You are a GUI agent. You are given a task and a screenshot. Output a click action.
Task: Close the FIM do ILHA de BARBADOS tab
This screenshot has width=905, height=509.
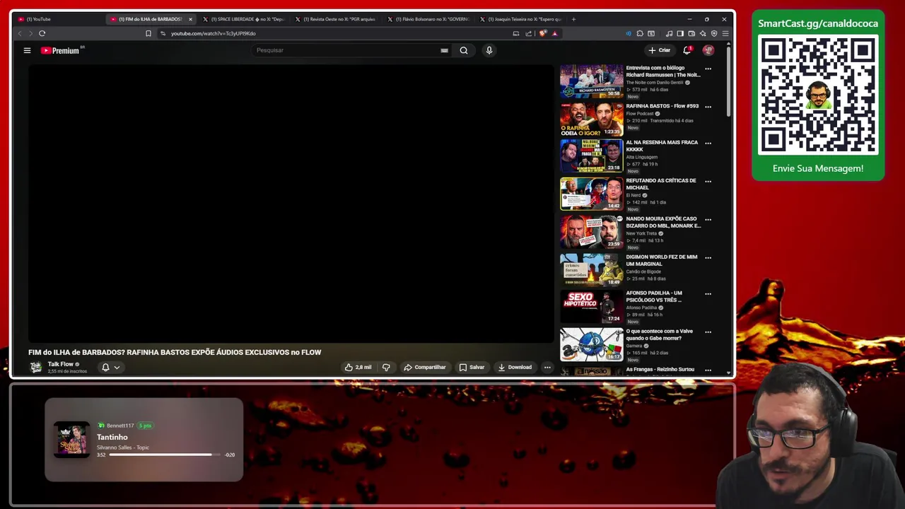[x=190, y=19]
